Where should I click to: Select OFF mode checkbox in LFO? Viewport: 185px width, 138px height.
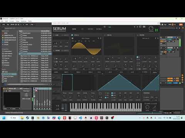[106, 98]
